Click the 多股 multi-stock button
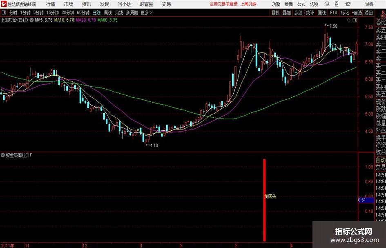Image resolution: width=386 pixels, height=248 pixels. (x=298, y=13)
